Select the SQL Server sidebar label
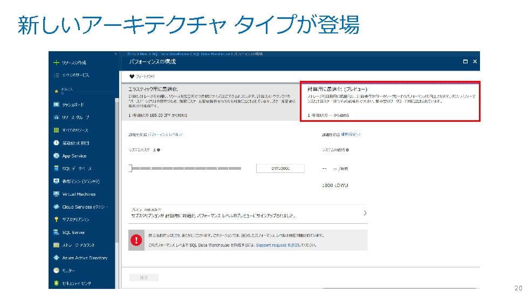This screenshot has height=297, width=528. coord(73,232)
